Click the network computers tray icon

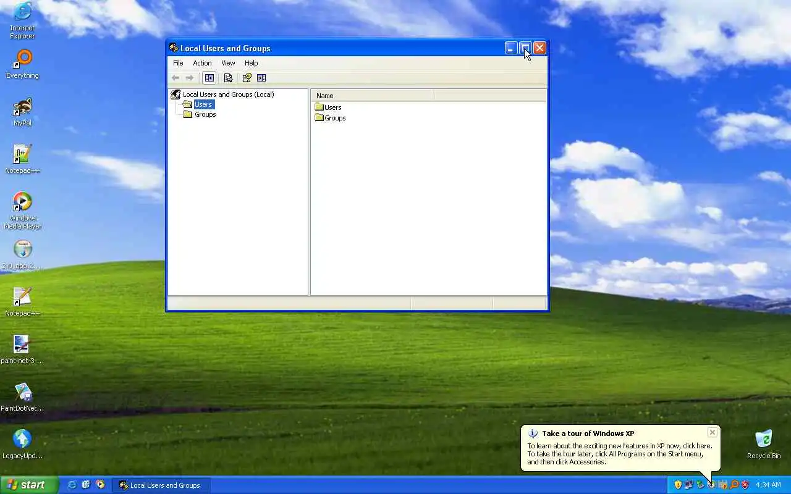tap(689, 485)
